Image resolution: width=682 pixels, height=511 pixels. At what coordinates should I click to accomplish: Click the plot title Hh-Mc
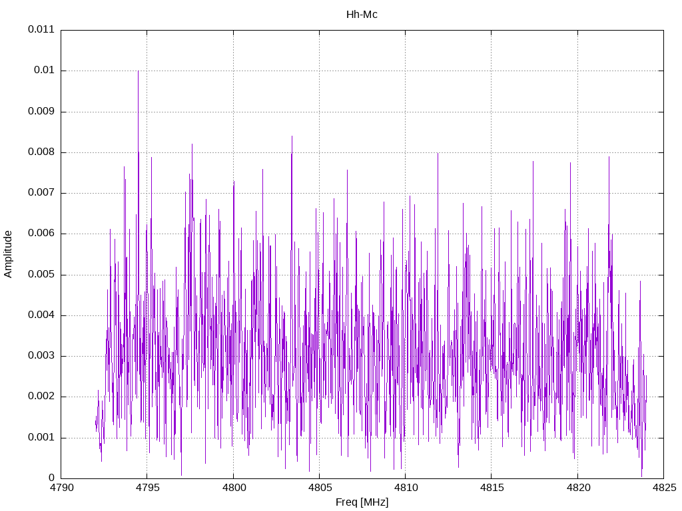coord(362,15)
